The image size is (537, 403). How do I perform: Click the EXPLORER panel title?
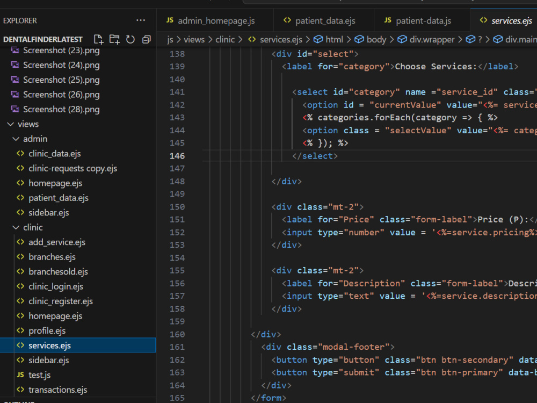pyautogui.click(x=20, y=20)
